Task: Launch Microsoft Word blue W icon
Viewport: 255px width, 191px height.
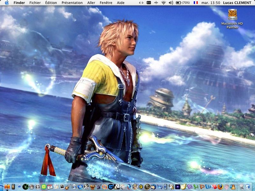Action: pyautogui.click(x=208, y=187)
